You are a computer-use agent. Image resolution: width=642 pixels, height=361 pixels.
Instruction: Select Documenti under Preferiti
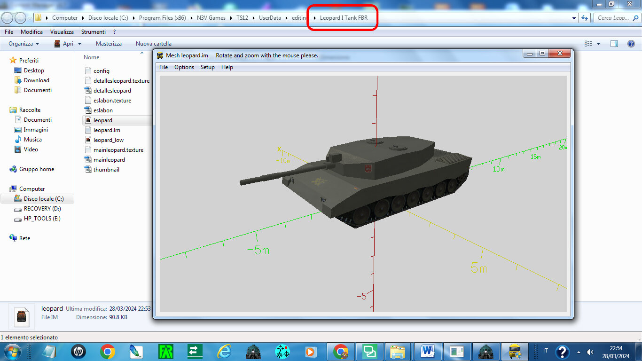38,90
